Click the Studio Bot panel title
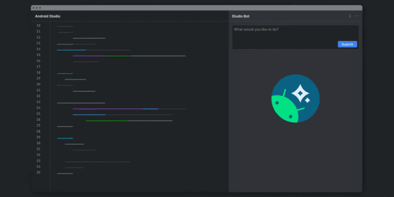The height and width of the screenshot is (197, 394). 241,17
